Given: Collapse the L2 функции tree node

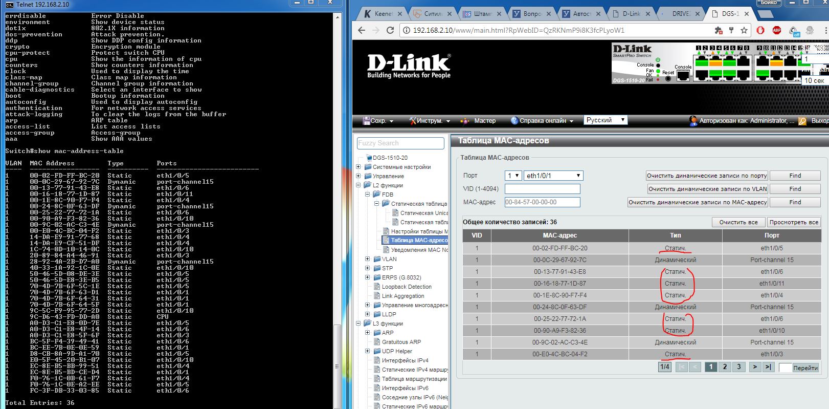Looking at the screenshot, I should tap(359, 185).
